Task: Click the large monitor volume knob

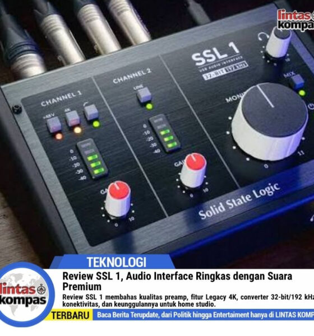Action: click(x=270, y=122)
